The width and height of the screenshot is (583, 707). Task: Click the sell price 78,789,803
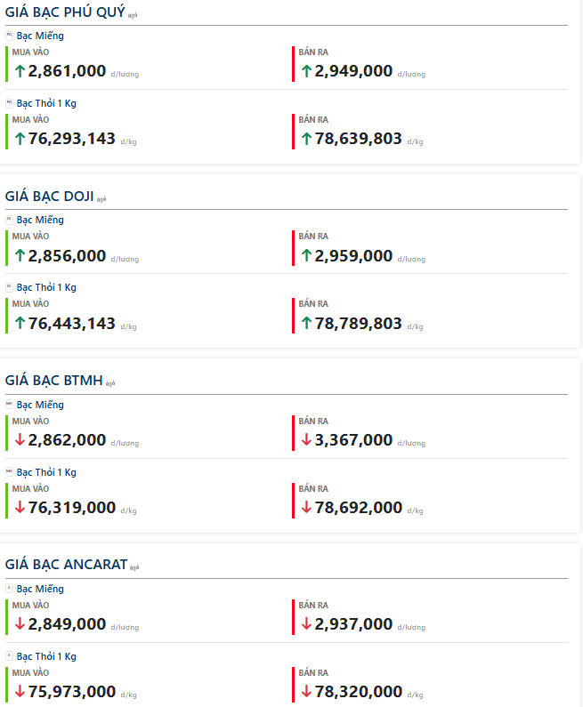pos(359,324)
